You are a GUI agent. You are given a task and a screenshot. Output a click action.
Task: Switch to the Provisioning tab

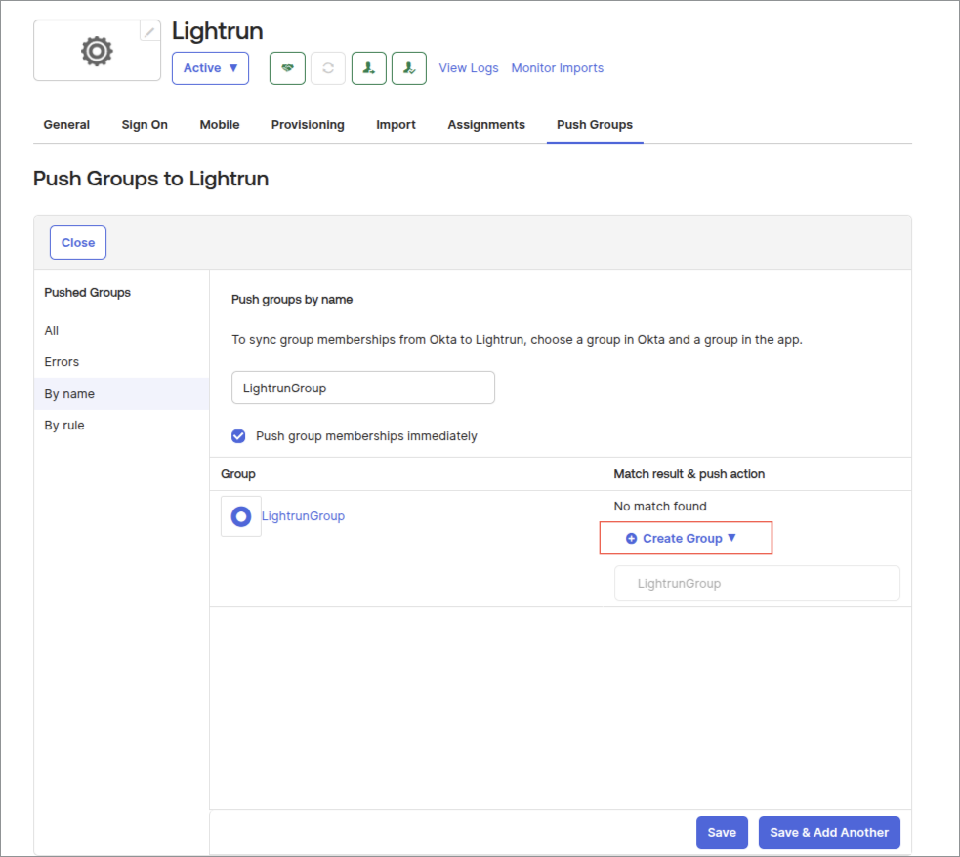click(308, 125)
